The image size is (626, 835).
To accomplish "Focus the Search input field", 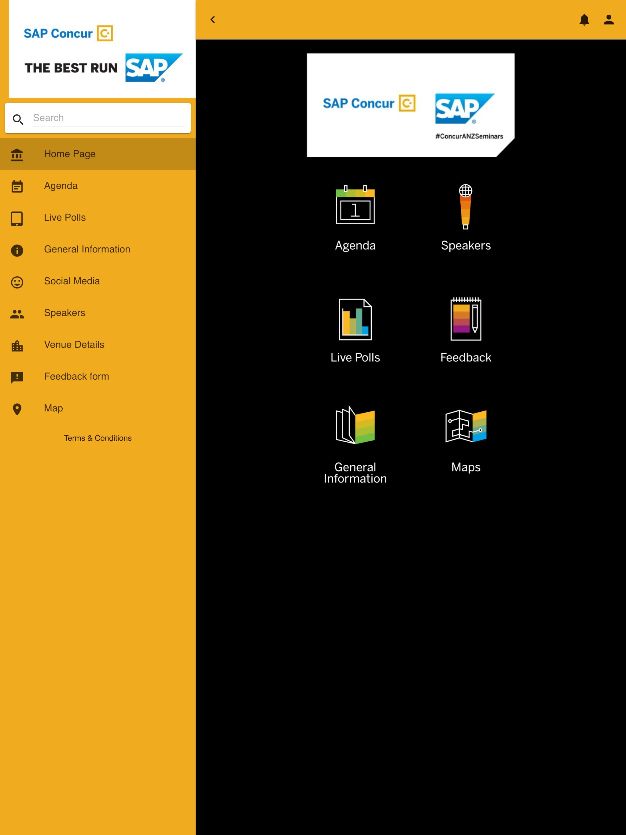I will (x=109, y=118).
